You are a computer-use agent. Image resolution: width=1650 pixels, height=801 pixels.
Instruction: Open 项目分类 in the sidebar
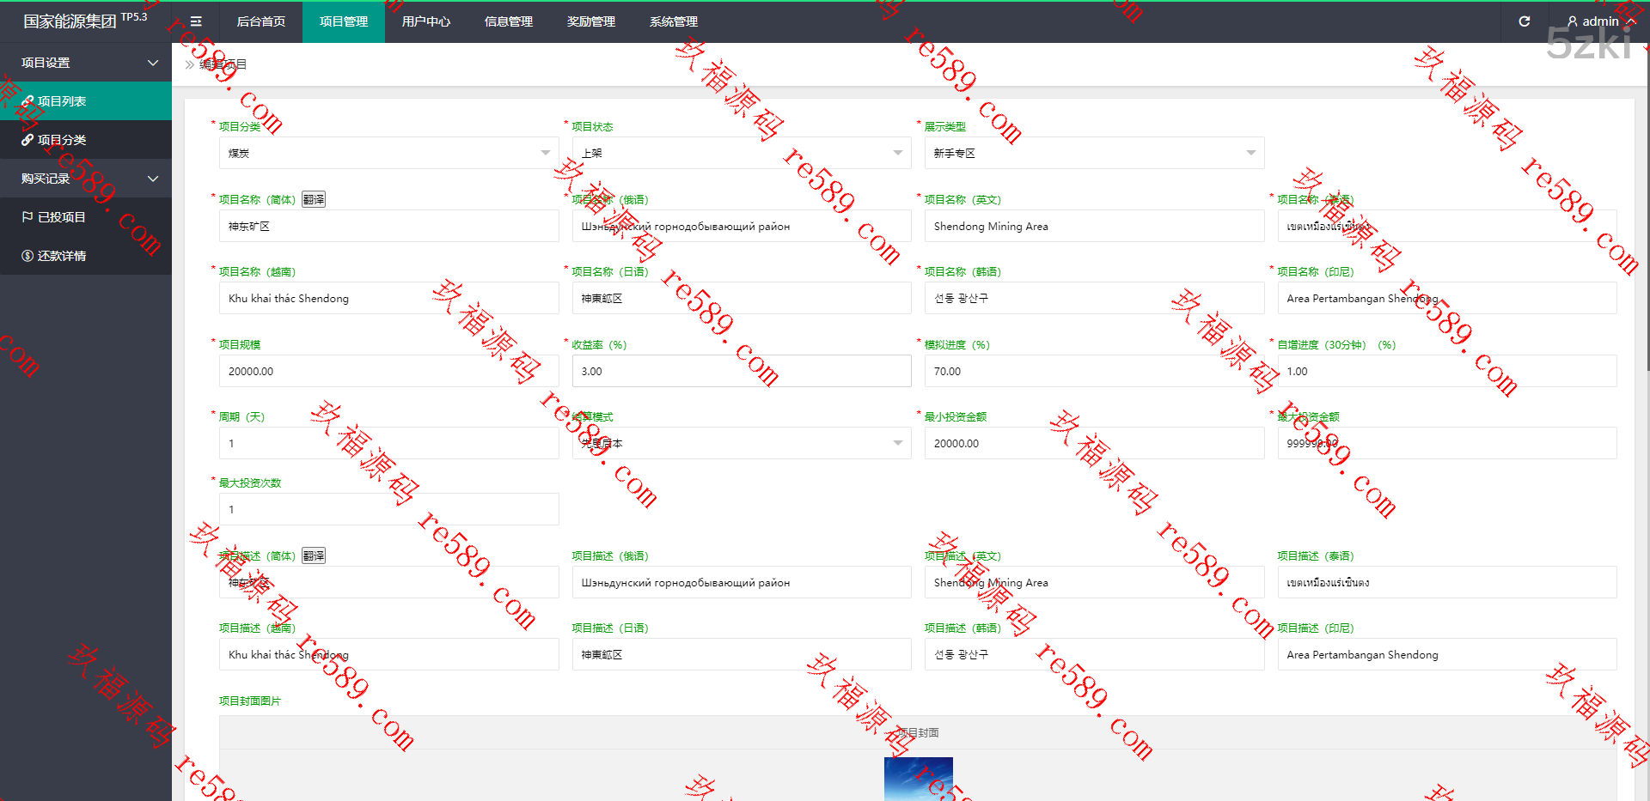click(x=86, y=140)
